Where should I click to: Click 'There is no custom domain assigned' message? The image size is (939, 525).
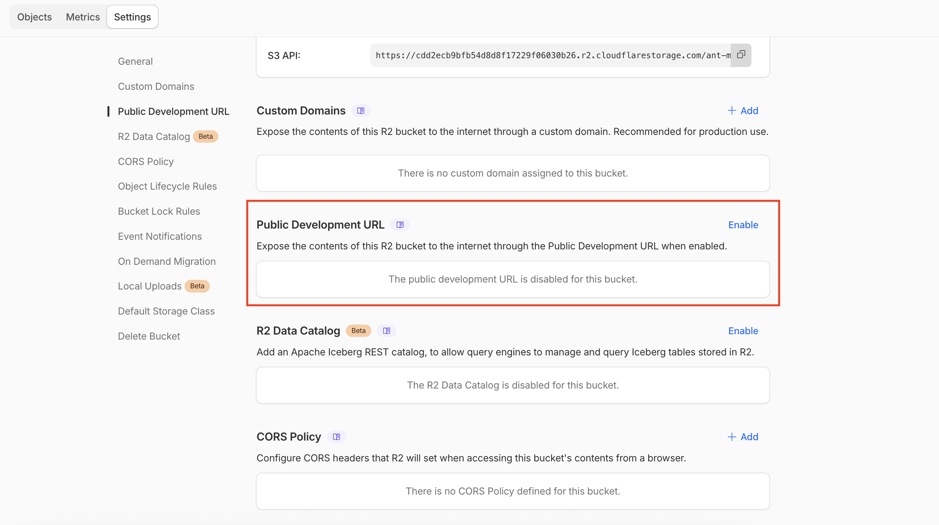pyautogui.click(x=513, y=173)
